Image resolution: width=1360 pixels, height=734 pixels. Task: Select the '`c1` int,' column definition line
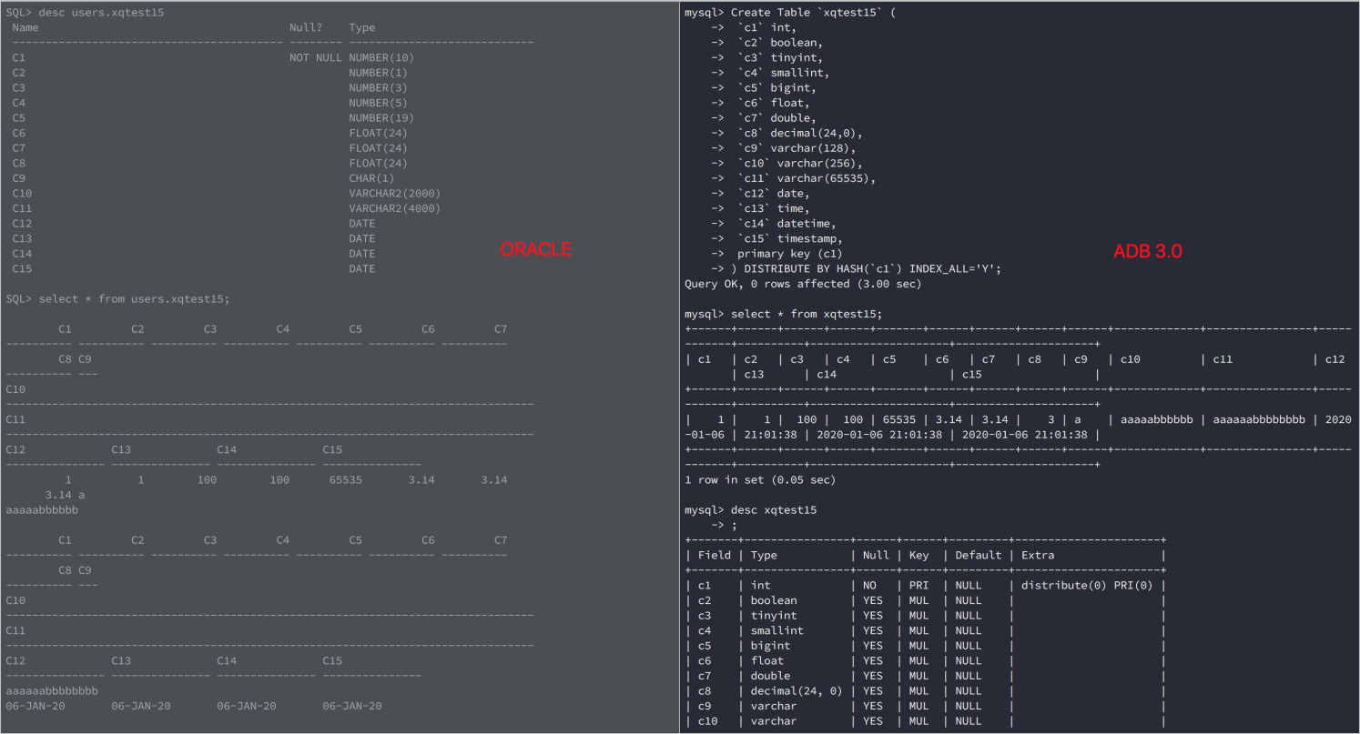tap(768, 27)
